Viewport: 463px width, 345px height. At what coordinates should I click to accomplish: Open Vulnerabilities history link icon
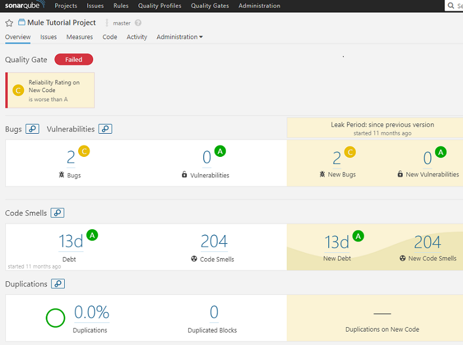tap(105, 129)
